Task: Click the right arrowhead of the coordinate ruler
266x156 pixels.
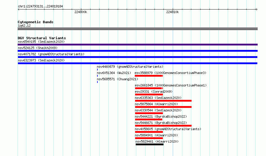Action: pyautogui.click(x=257, y=9)
